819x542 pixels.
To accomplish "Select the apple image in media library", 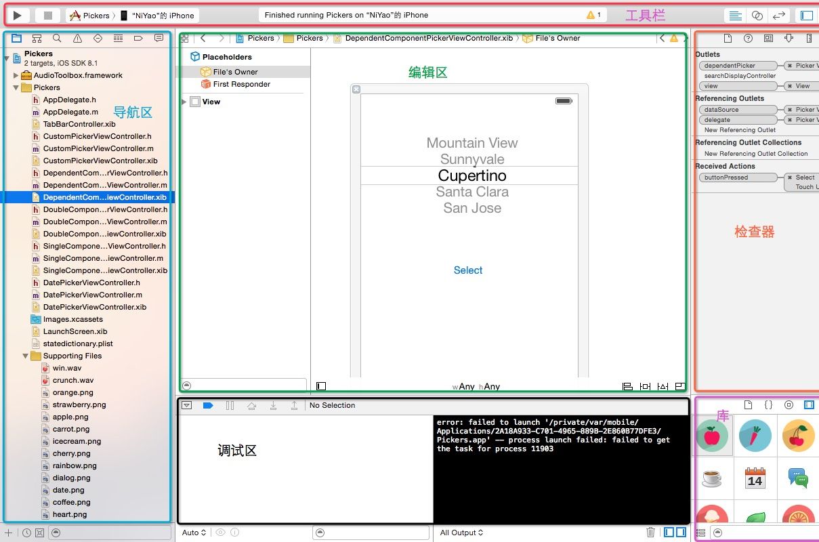I will 712,436.
